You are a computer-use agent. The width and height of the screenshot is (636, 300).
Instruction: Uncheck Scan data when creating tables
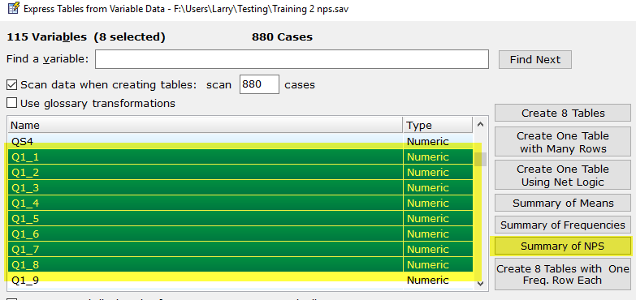tap(11, 85)
